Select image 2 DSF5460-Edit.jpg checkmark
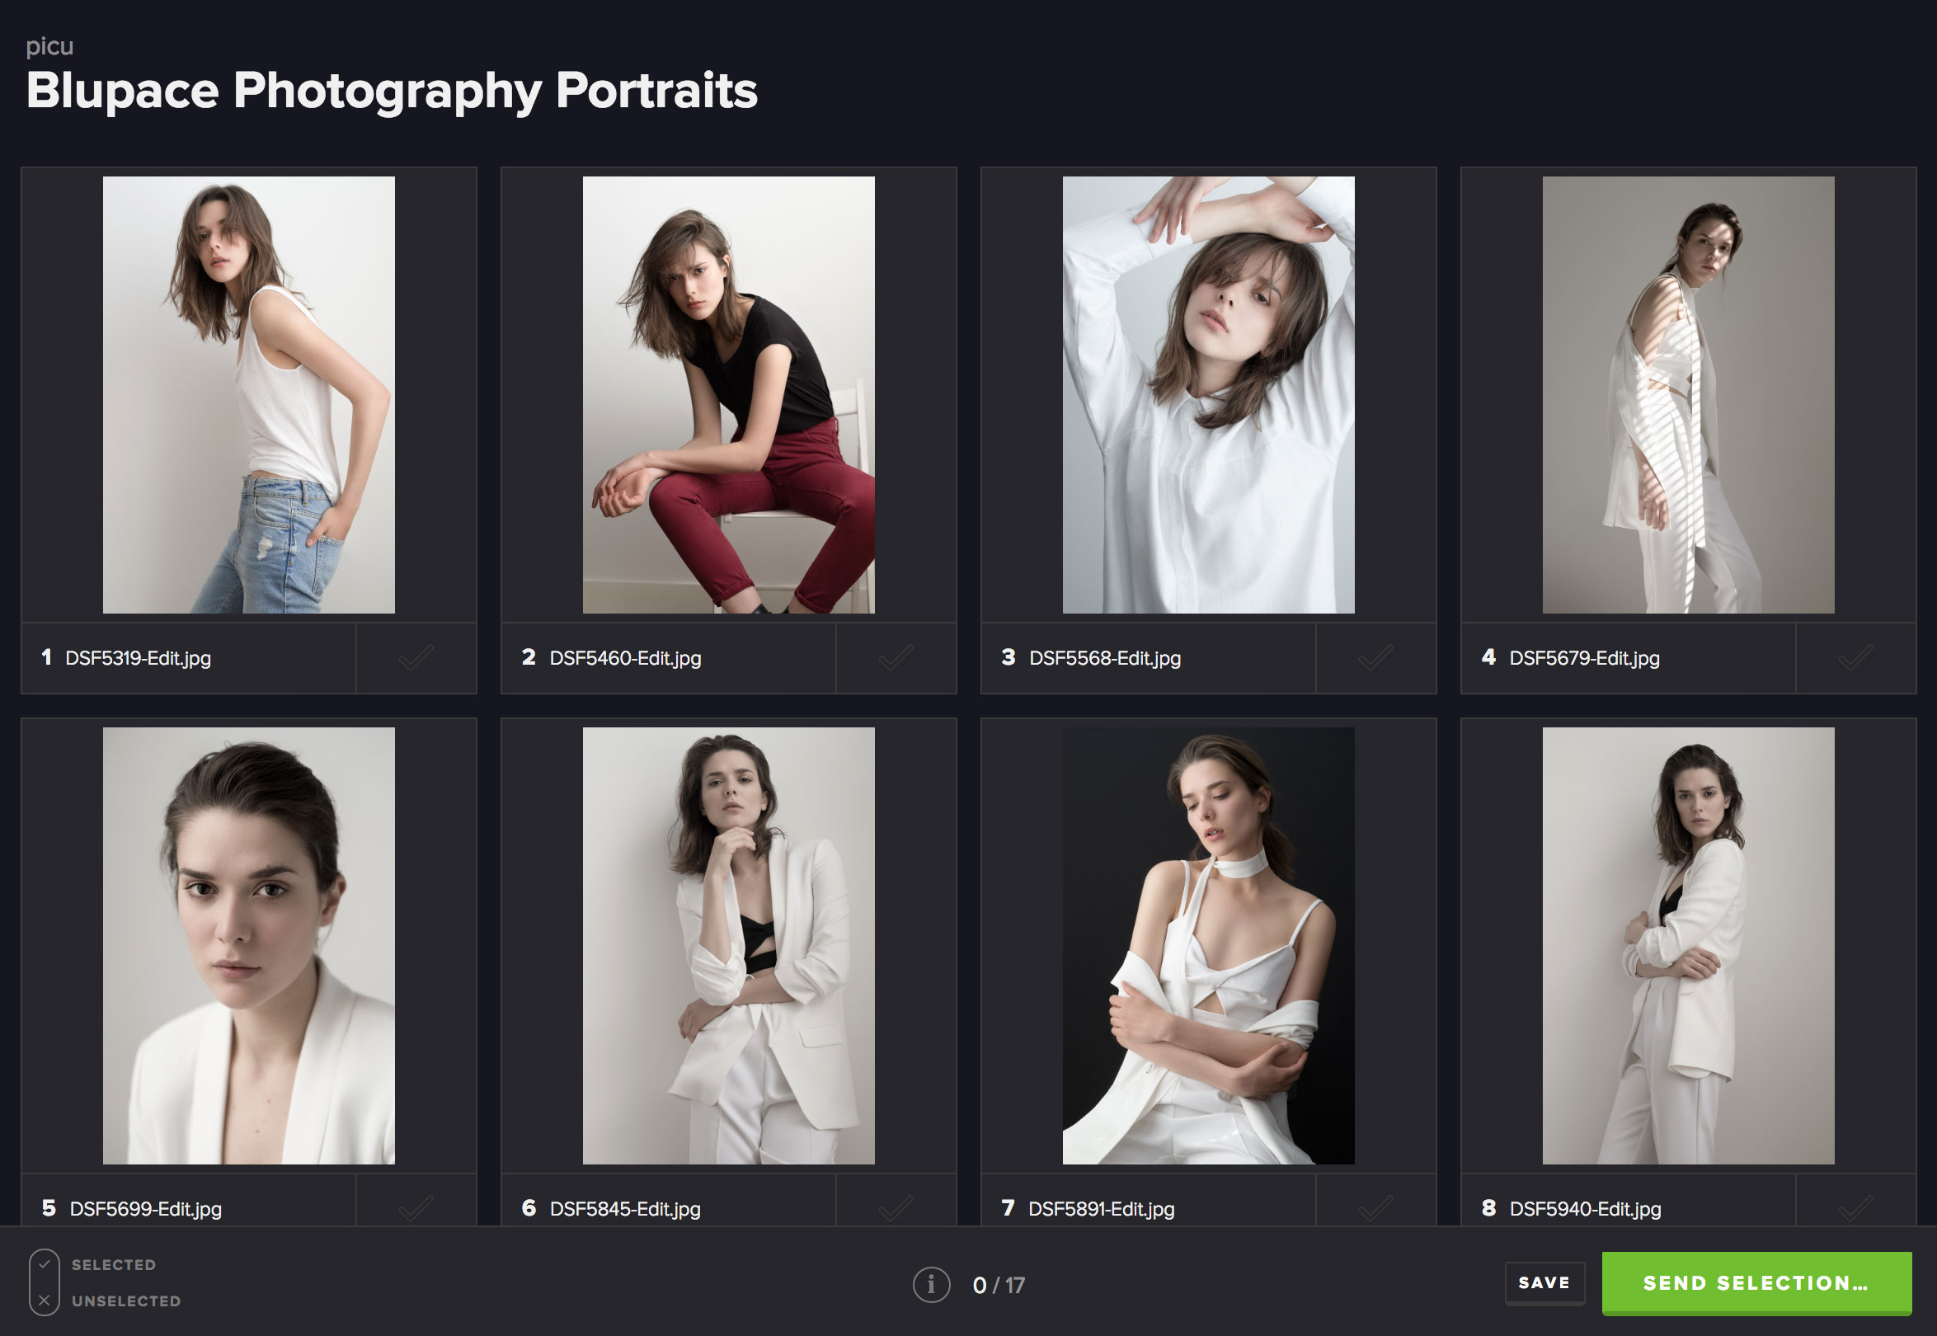Viewport: 1937px width, 1336px height. click(x=896, y=658)
